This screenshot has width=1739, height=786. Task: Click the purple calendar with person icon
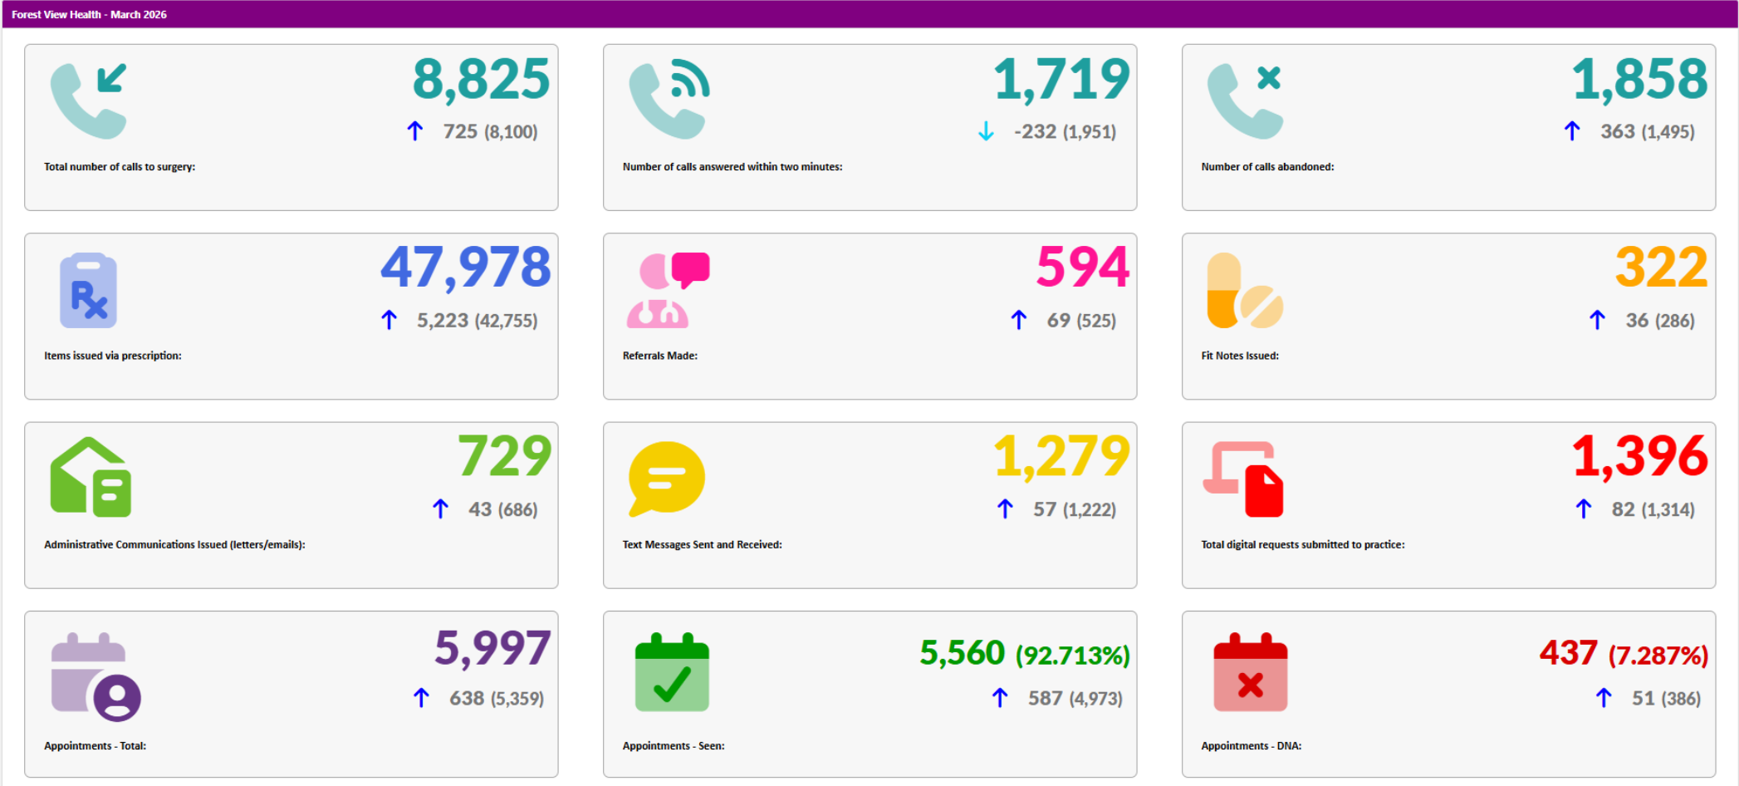[96, 676]
